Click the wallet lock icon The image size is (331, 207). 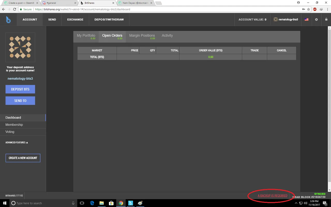pos(326,19)
